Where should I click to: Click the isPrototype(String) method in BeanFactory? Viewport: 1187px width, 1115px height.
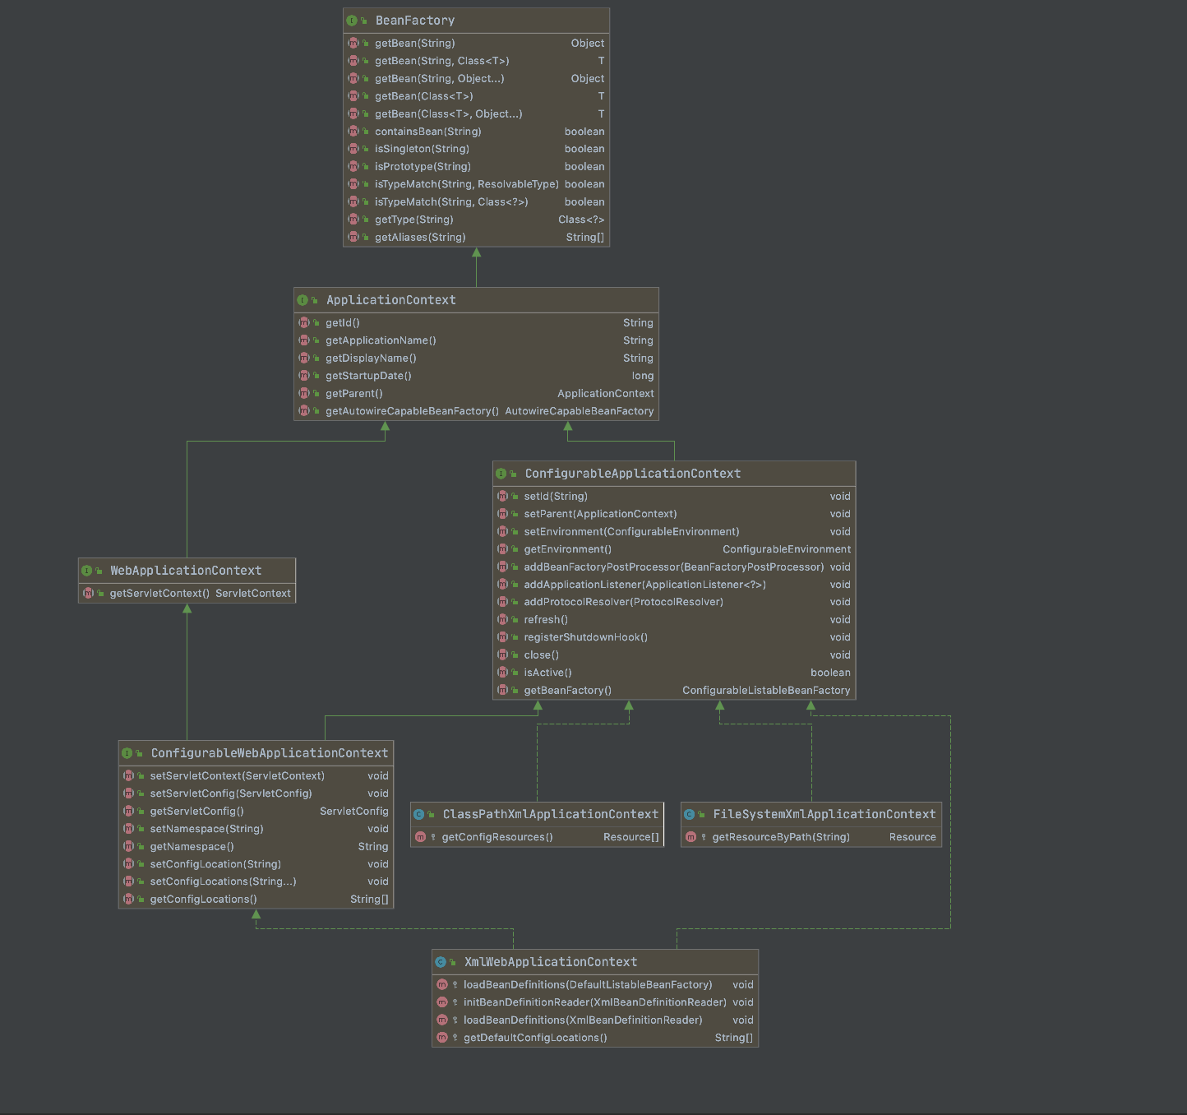pyautogui.click(x=423, y=167)
